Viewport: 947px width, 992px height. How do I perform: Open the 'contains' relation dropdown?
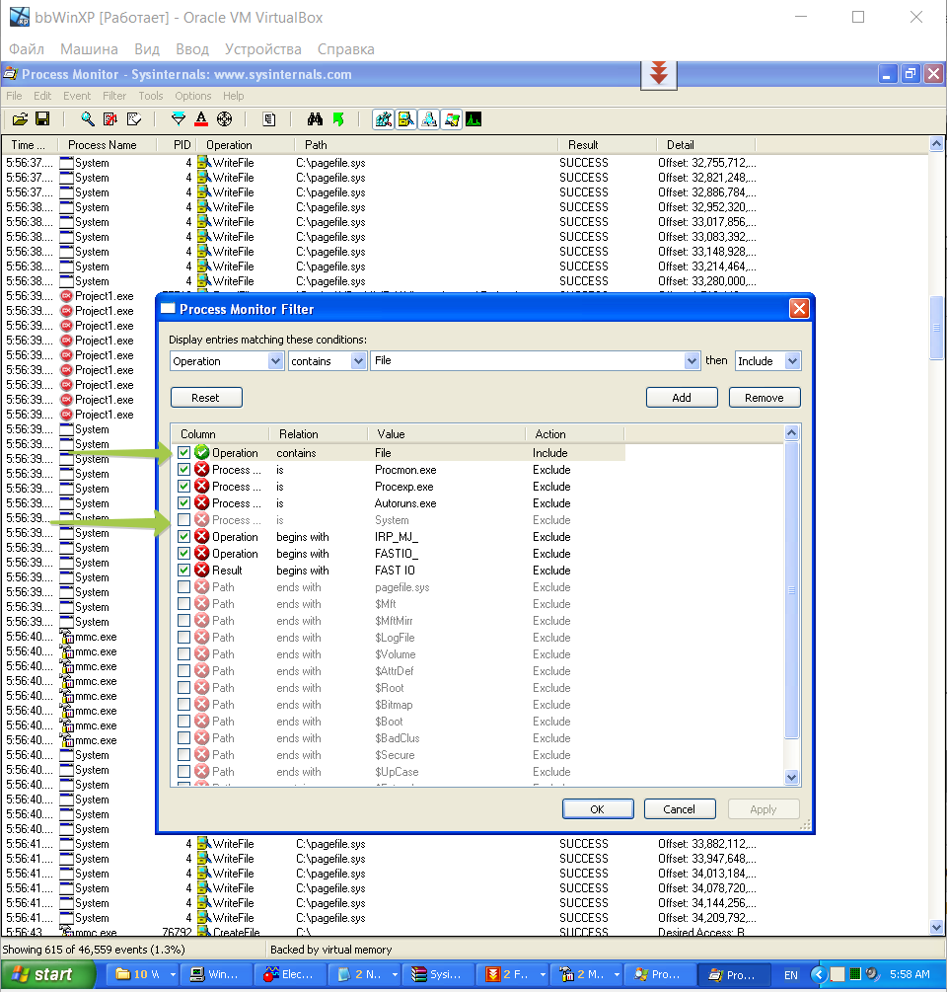click(x=358, y=360)
